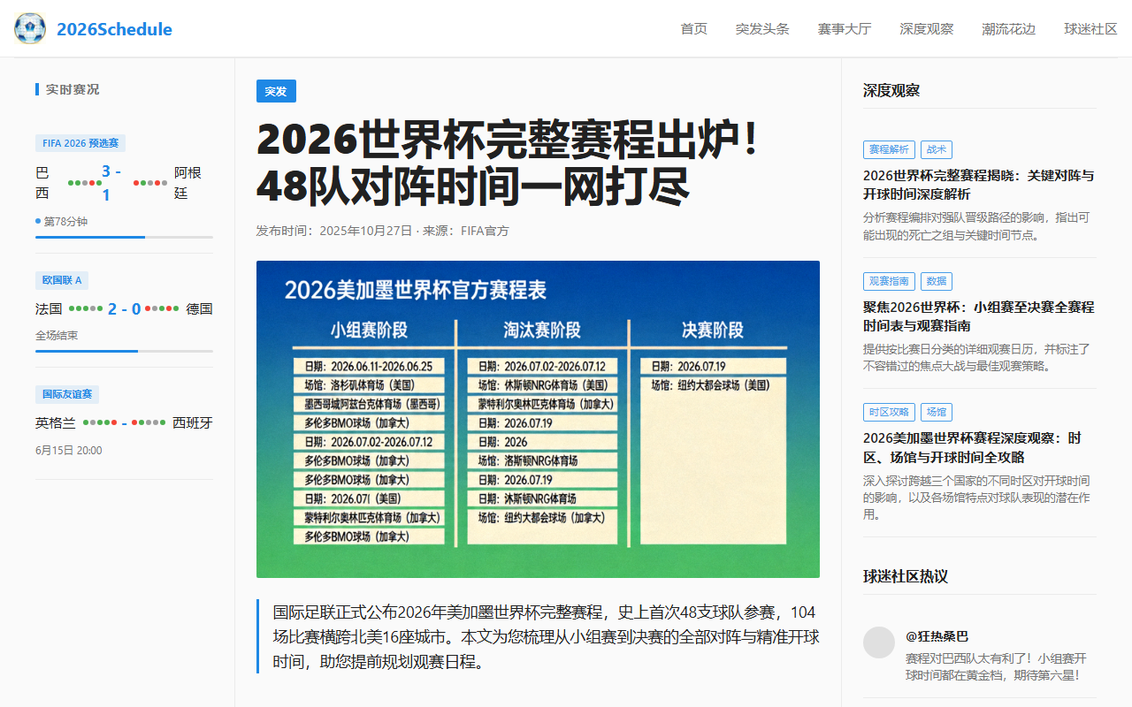Click the 全场结束 match status
The width and height of the screenshot is (1132, 707).
pos(57,335)
